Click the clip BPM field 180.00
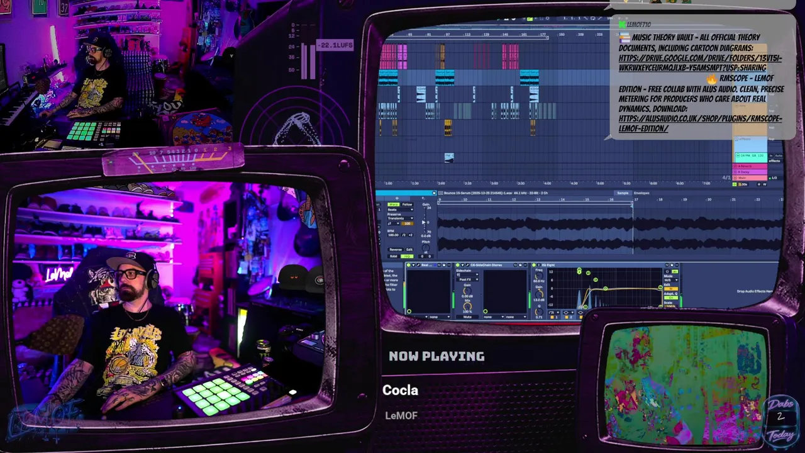The width and height of the screenshot is (805, 453). pos(394,235)
